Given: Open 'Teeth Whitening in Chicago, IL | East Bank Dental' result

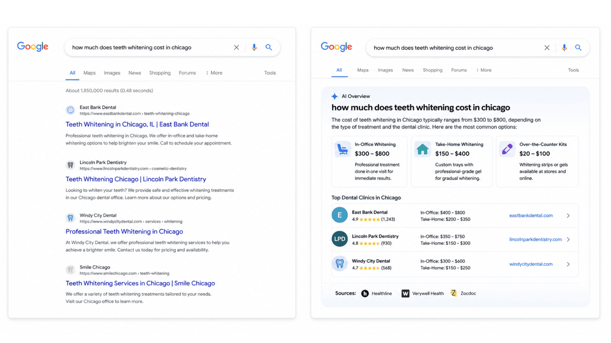Looking at the screenshot, I should [x=137, y=124].
